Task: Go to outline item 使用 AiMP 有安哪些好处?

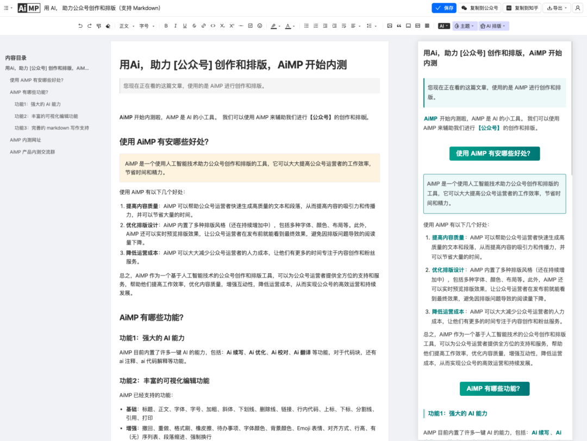Action: [37, 80]
